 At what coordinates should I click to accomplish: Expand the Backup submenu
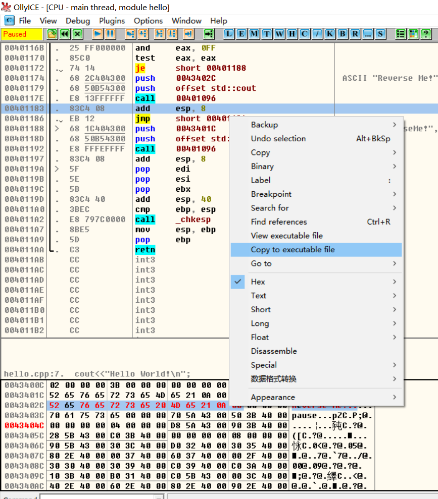264,125
